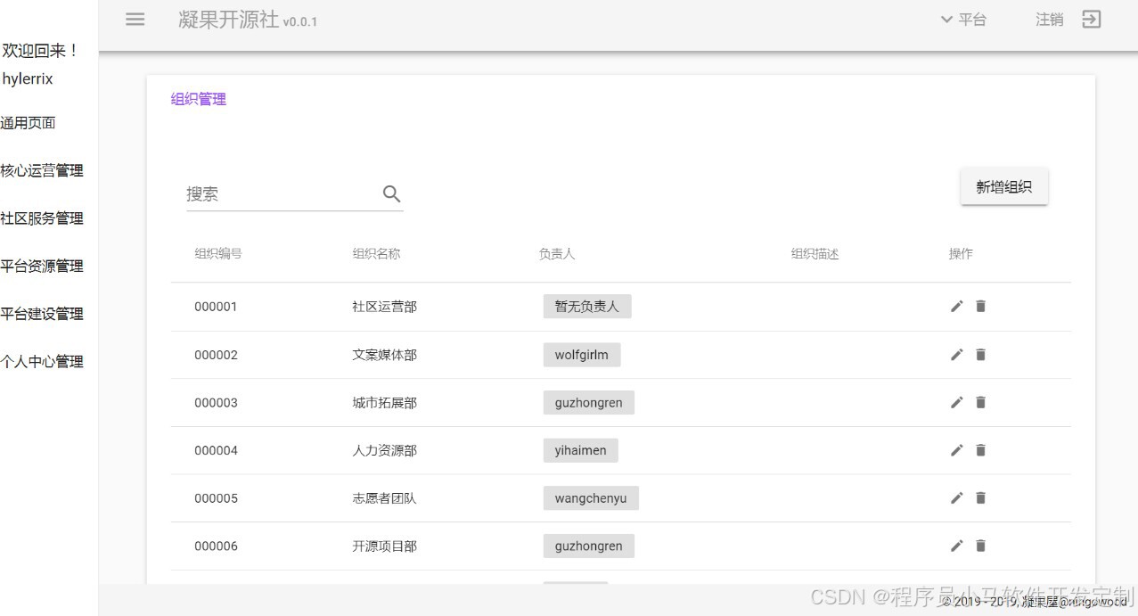Expand the 核心运营管理 sidebar section
The height and width of the screenshot is (616, 1138).
42,170
